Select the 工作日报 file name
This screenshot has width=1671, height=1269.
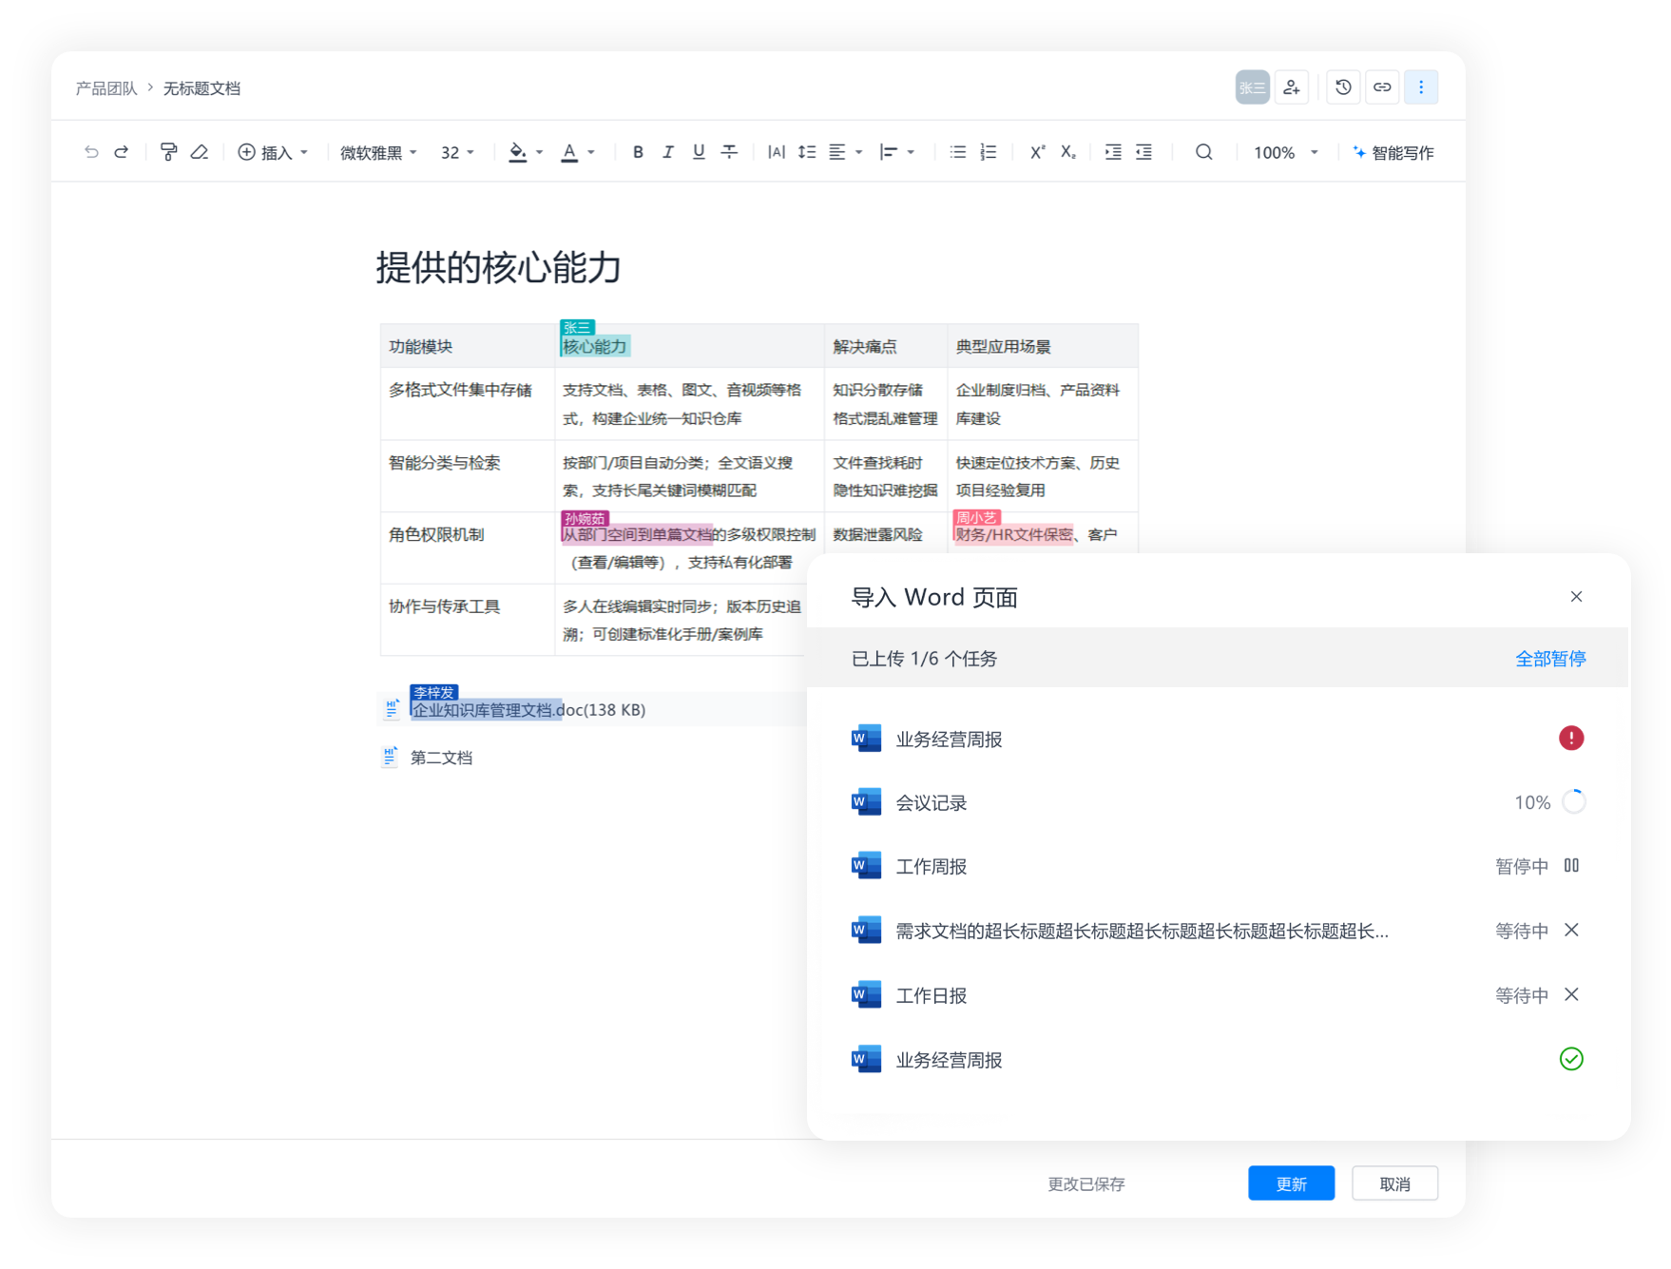(932, 995)
